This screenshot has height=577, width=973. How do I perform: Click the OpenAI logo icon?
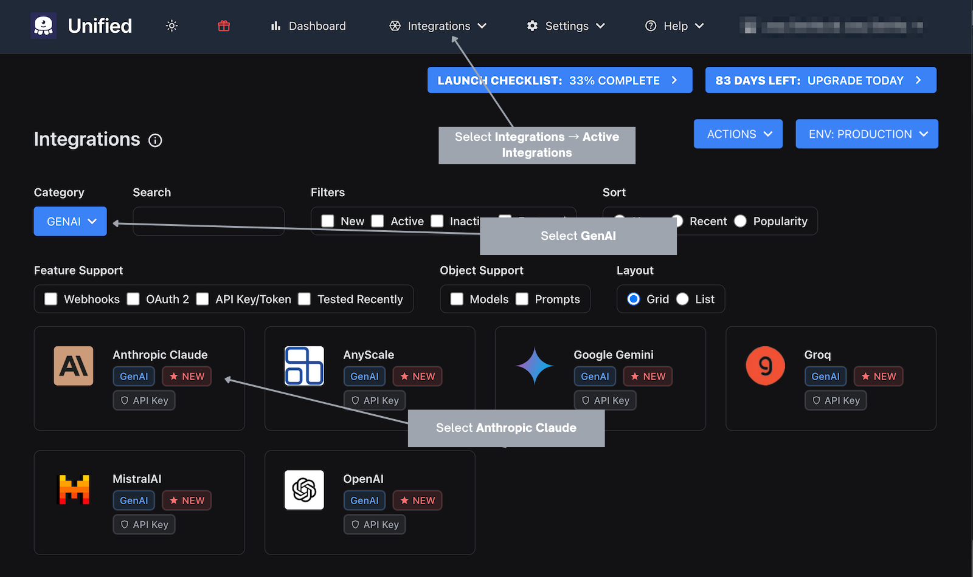click(304, 490)
